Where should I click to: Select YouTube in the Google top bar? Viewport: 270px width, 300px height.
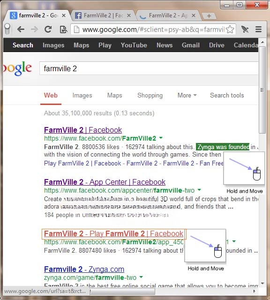click(134, 45)
